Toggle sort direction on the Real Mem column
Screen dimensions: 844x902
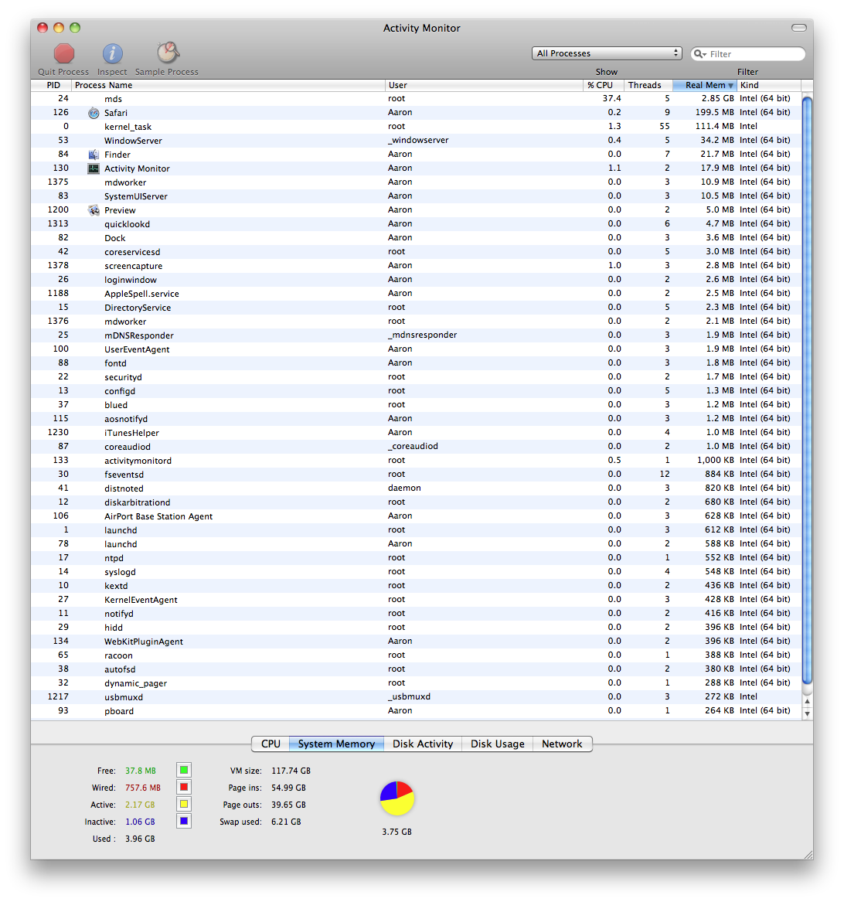[x=705, y=85]
